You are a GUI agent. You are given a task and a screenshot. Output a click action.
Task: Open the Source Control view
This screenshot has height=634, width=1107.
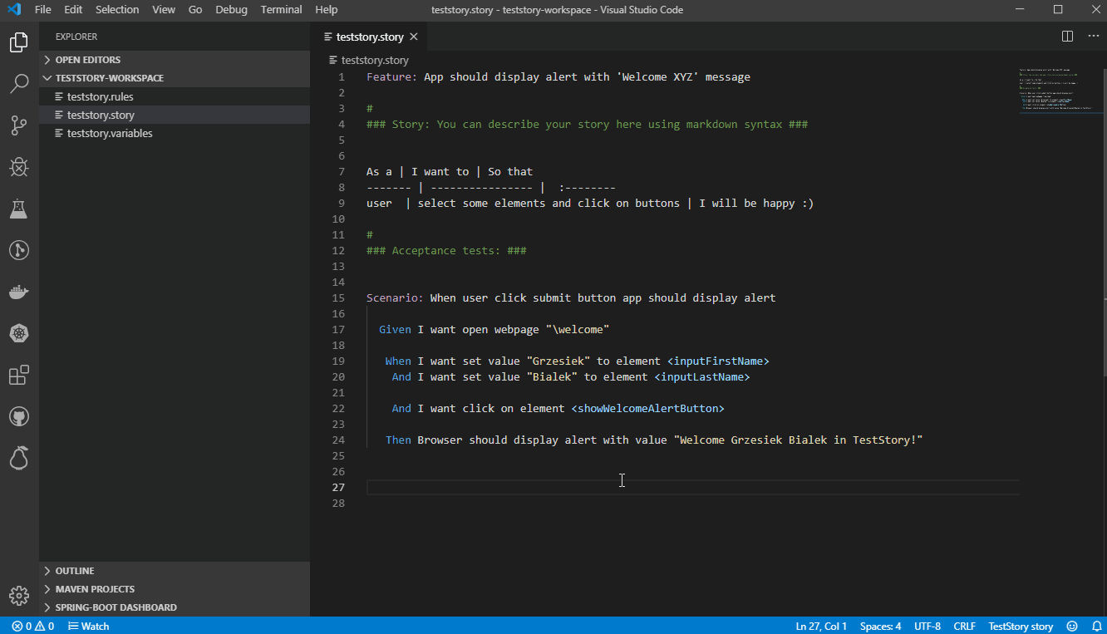click(x=19, y=125)
